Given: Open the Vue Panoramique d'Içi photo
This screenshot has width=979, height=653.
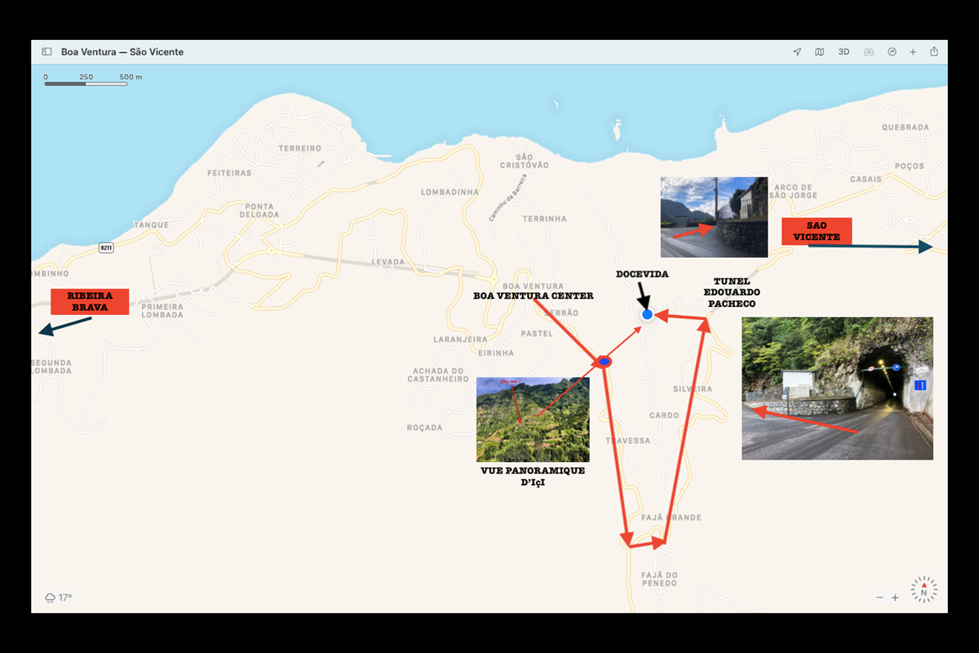Looking at the screenshot, I should (x=533, y=418).
